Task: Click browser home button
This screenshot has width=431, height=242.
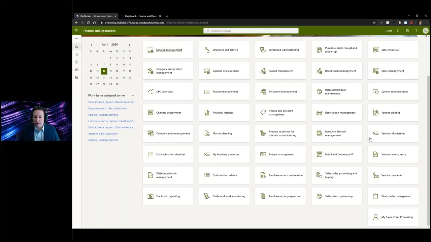Action: pos(94,23)
